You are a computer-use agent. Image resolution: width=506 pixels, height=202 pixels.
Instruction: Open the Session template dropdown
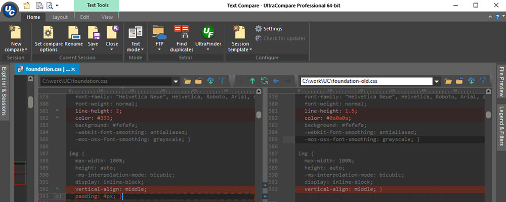click(240, 49)
